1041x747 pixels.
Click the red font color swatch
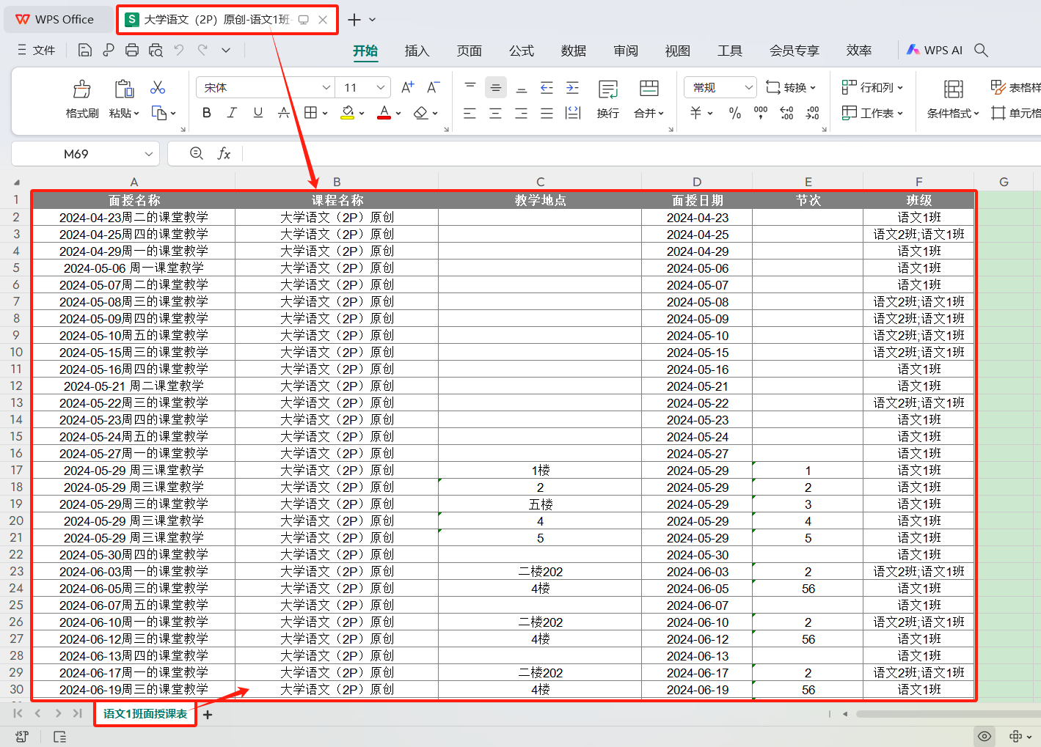pos(384,113)
